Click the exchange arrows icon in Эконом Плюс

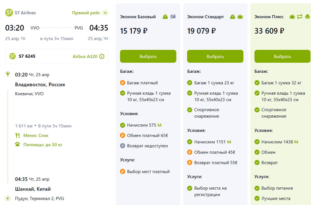(300, 17)
